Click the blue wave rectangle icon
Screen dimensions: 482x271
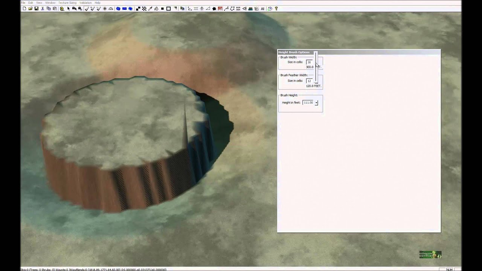pyautogui.click(x=124, y=8)
